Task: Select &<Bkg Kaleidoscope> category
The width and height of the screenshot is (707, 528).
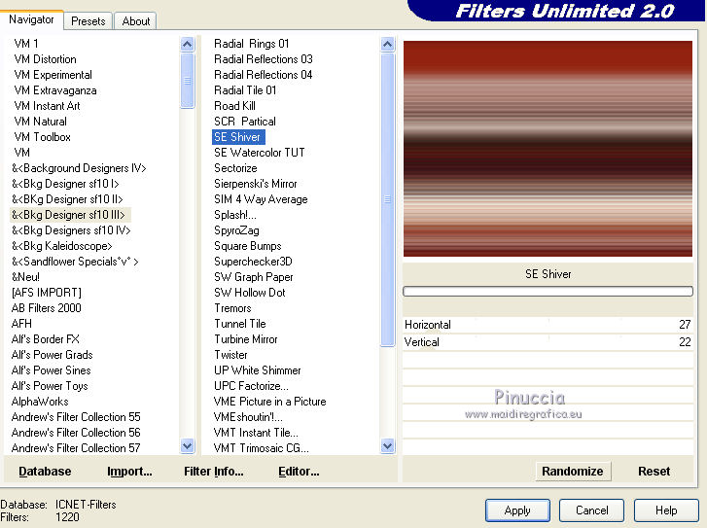Action: tap(62, 246)
